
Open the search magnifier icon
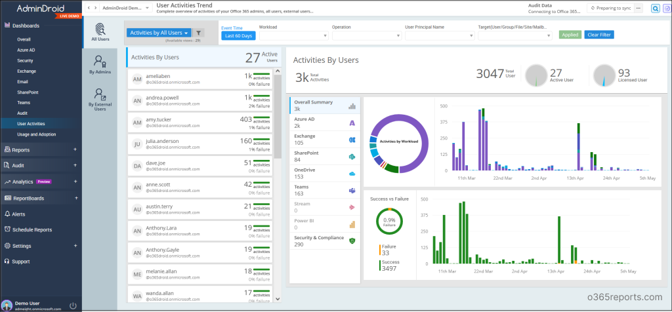click(x=656, y=8)
